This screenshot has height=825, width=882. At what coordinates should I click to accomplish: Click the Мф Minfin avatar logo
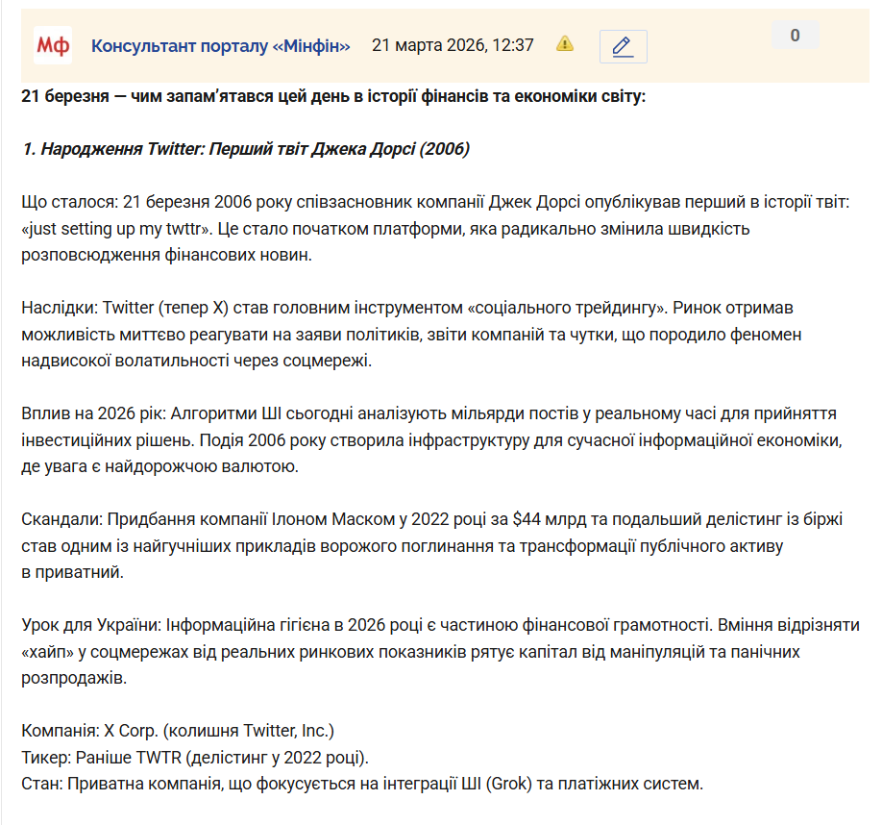[53, 45]
